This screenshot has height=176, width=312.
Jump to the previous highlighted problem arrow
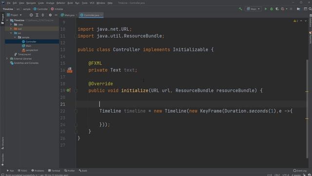pos(301,21)
